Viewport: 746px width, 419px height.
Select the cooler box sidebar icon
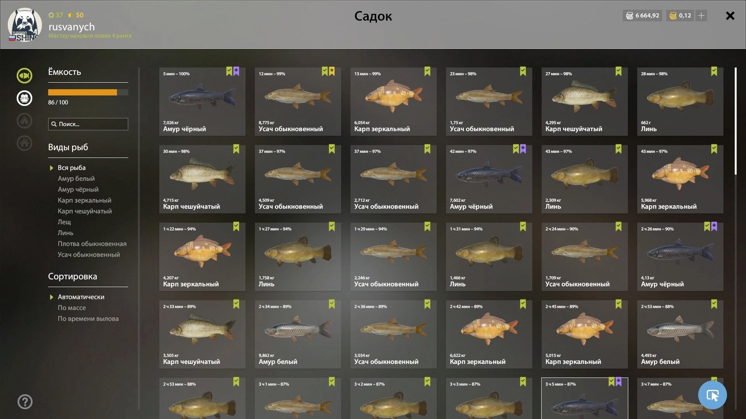[24, 98]
